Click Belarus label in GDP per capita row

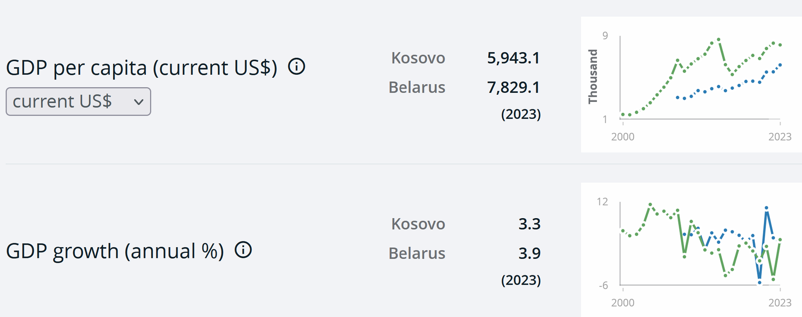(x=417, y=87)
